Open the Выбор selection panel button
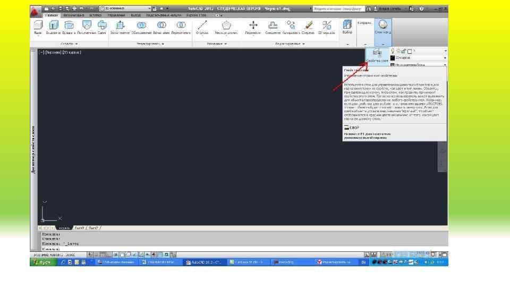Screen dimensions: 510x287 (x=347, y=27)
